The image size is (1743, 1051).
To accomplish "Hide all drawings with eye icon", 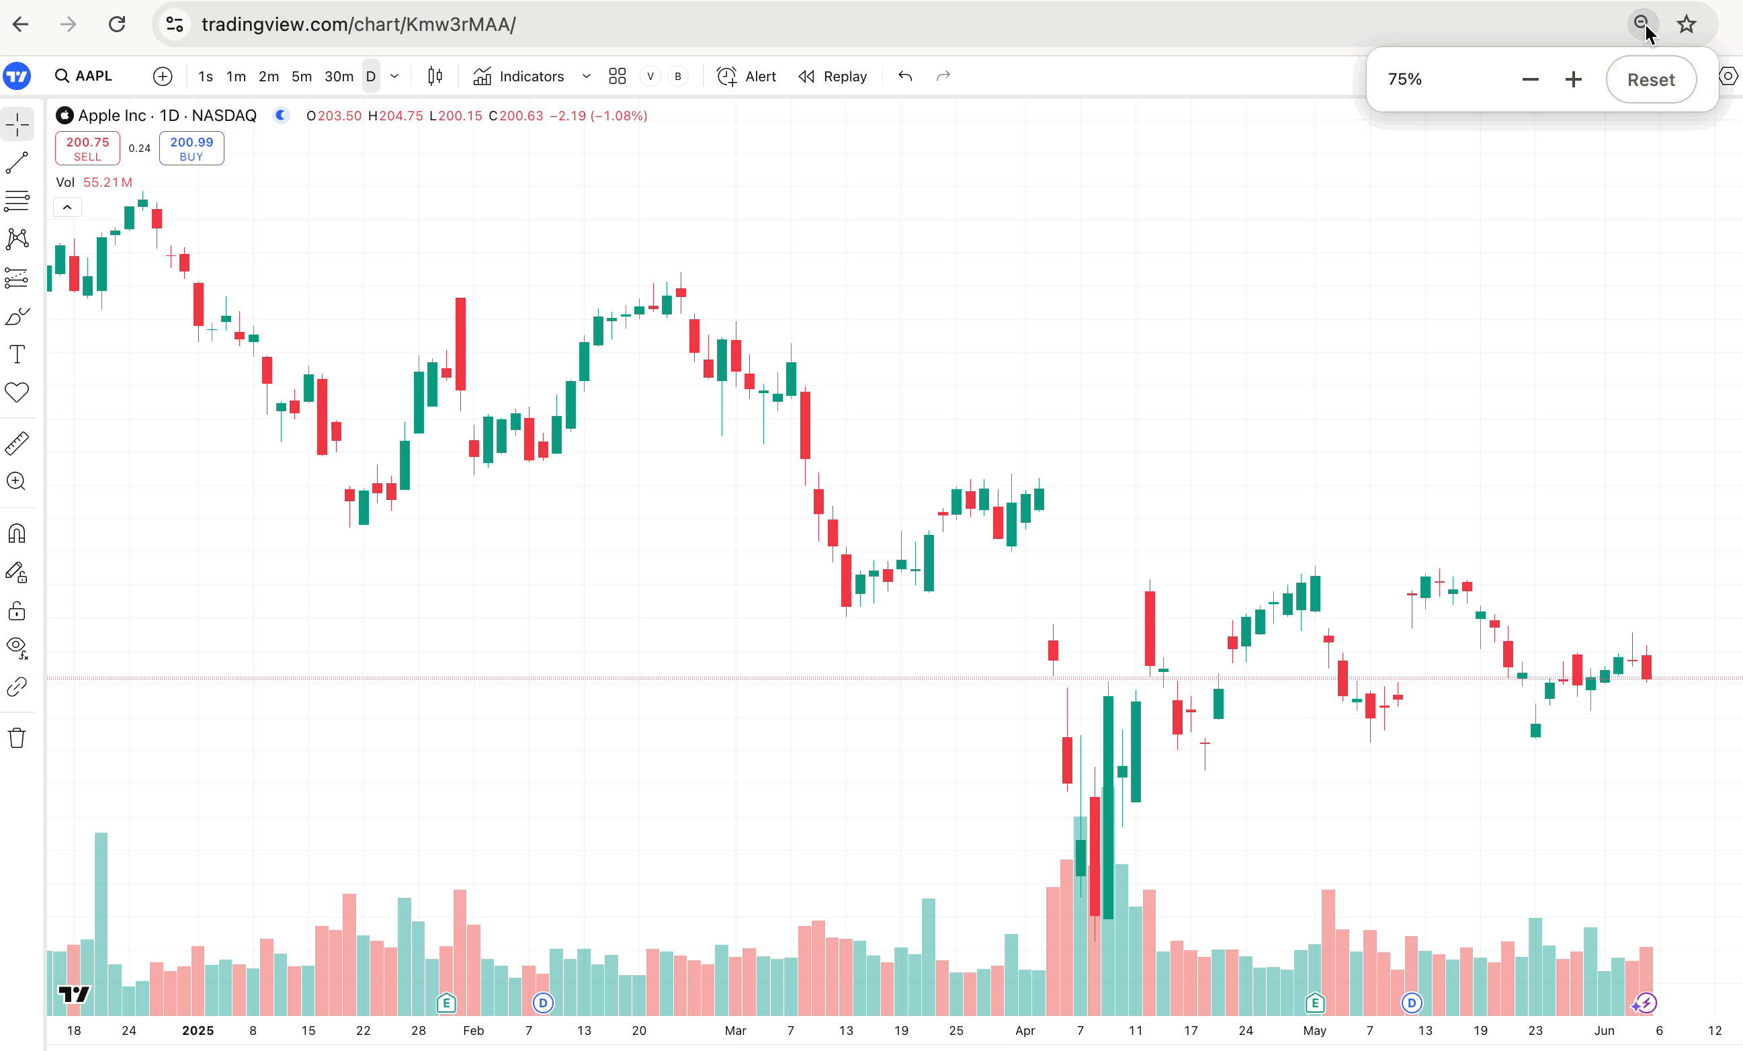I will (x=17, y=647).
